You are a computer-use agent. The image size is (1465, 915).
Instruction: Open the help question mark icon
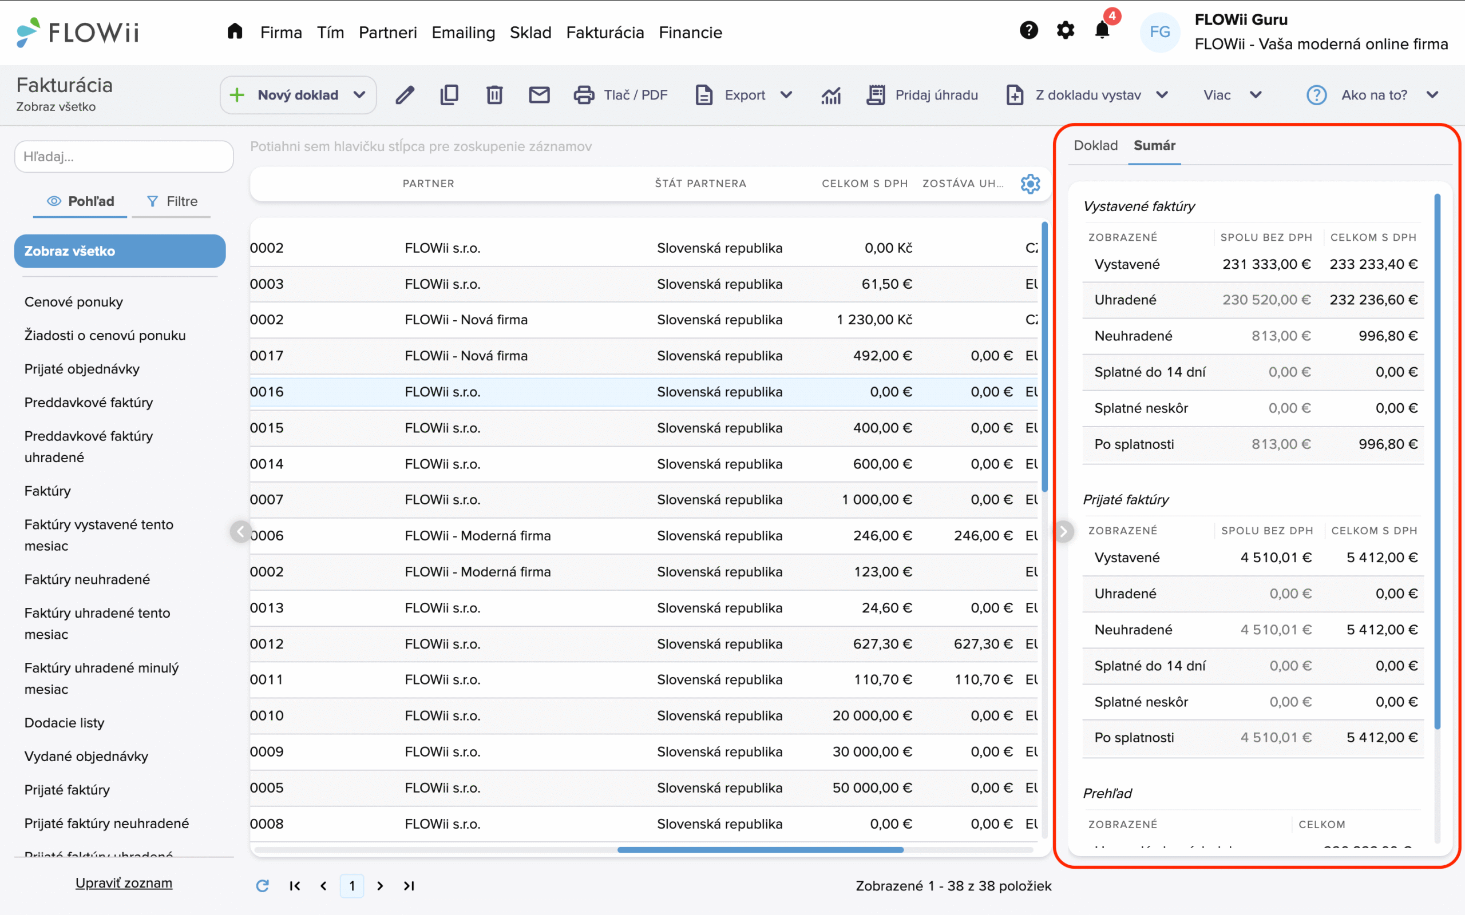click(1028, 30)
